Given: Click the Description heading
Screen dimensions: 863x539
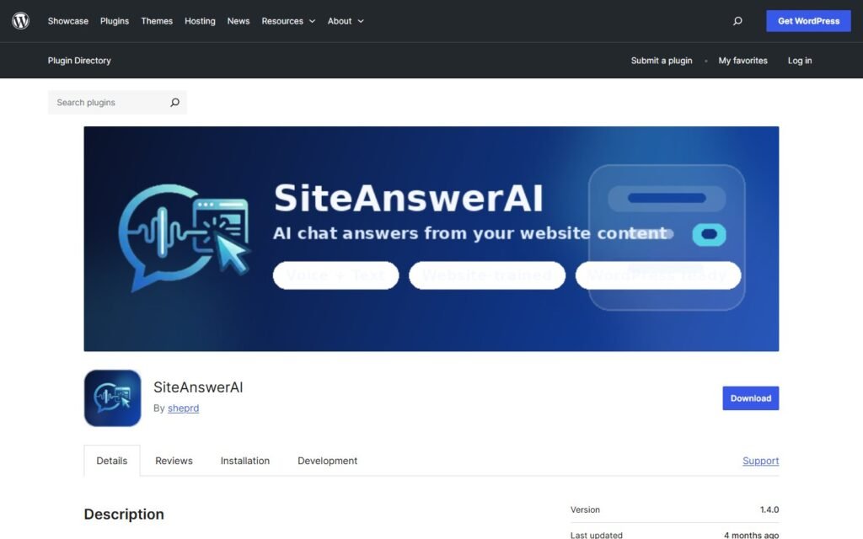Looking at the screenshot, I should 124,514.
